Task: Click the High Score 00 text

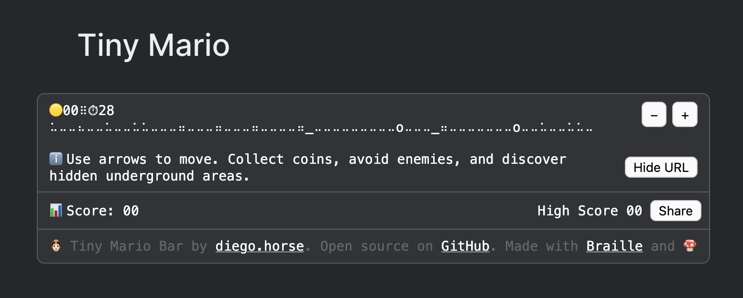Action: tap(590, 210)
